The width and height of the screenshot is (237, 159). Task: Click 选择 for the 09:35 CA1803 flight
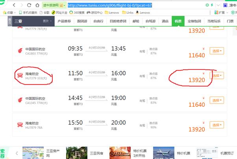[x=217, y=51]
